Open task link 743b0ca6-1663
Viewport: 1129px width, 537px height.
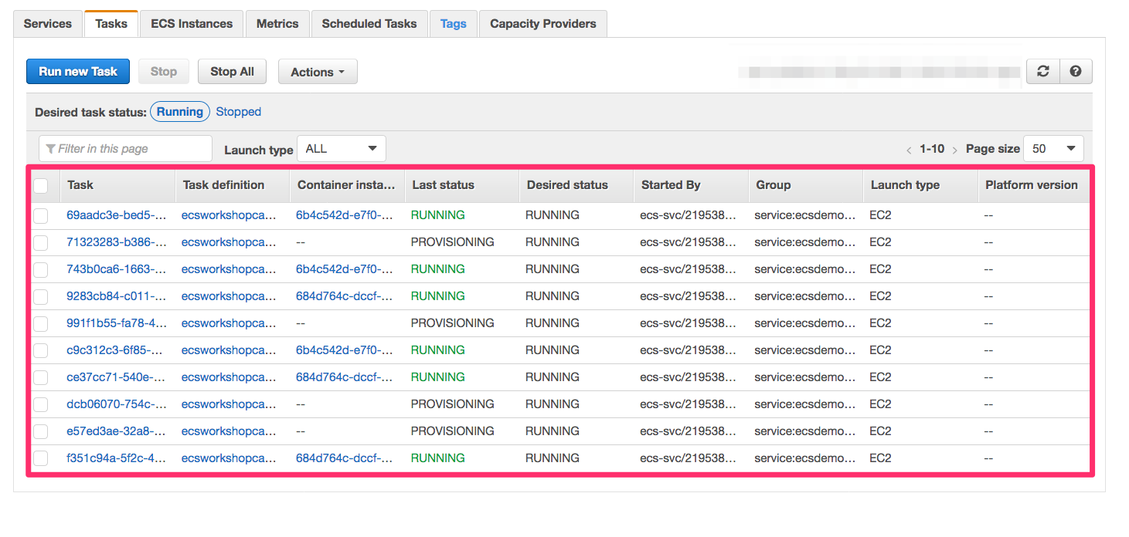click(x=116, y=269)
